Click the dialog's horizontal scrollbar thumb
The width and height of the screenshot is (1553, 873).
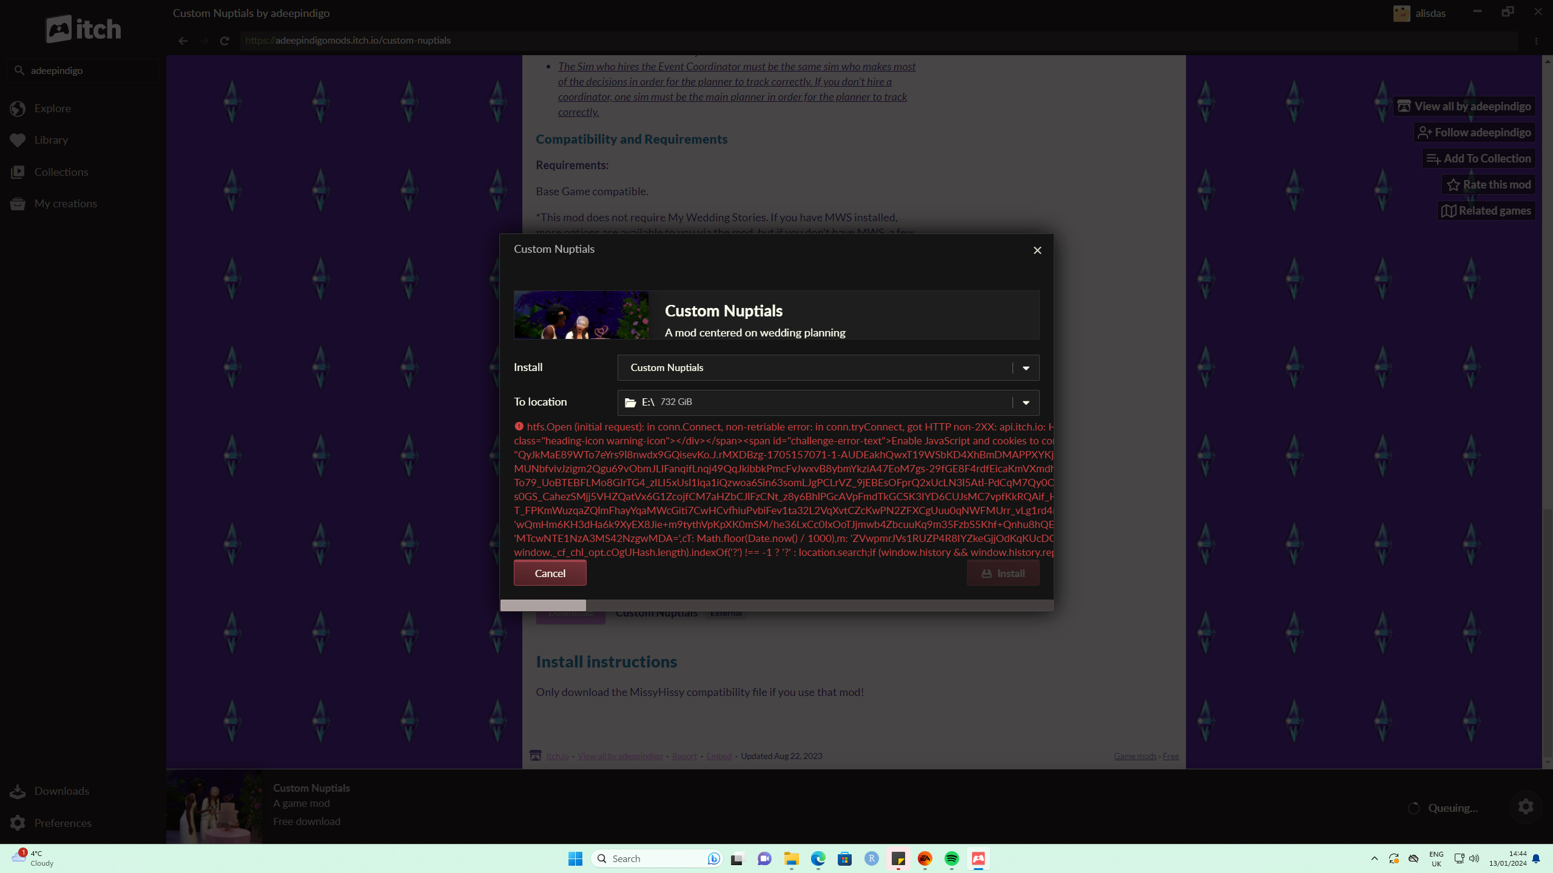point(543,605)
